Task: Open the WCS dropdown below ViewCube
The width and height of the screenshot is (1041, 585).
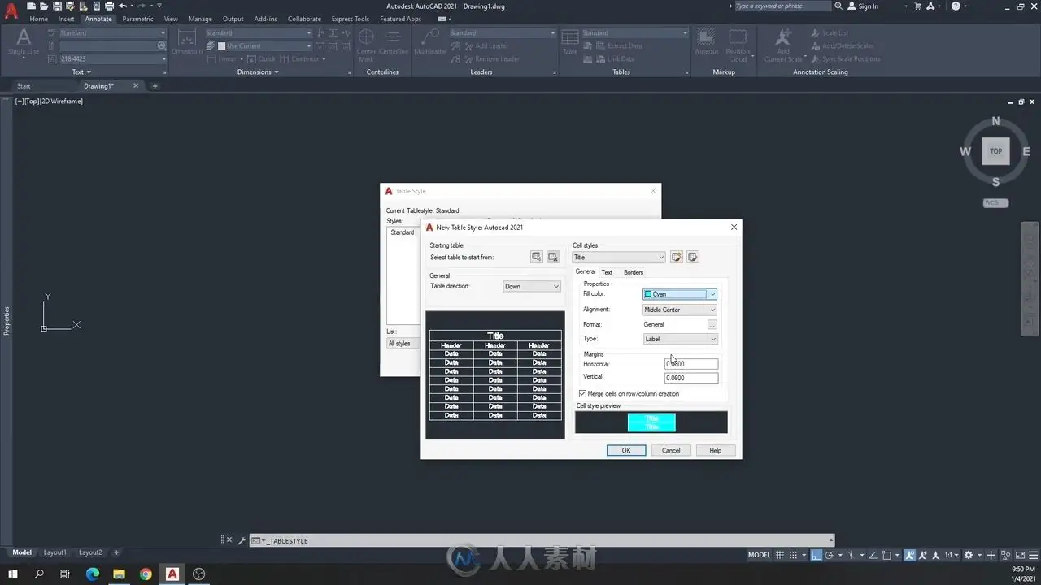Action: pyautogui.click(x=995, y=203)
